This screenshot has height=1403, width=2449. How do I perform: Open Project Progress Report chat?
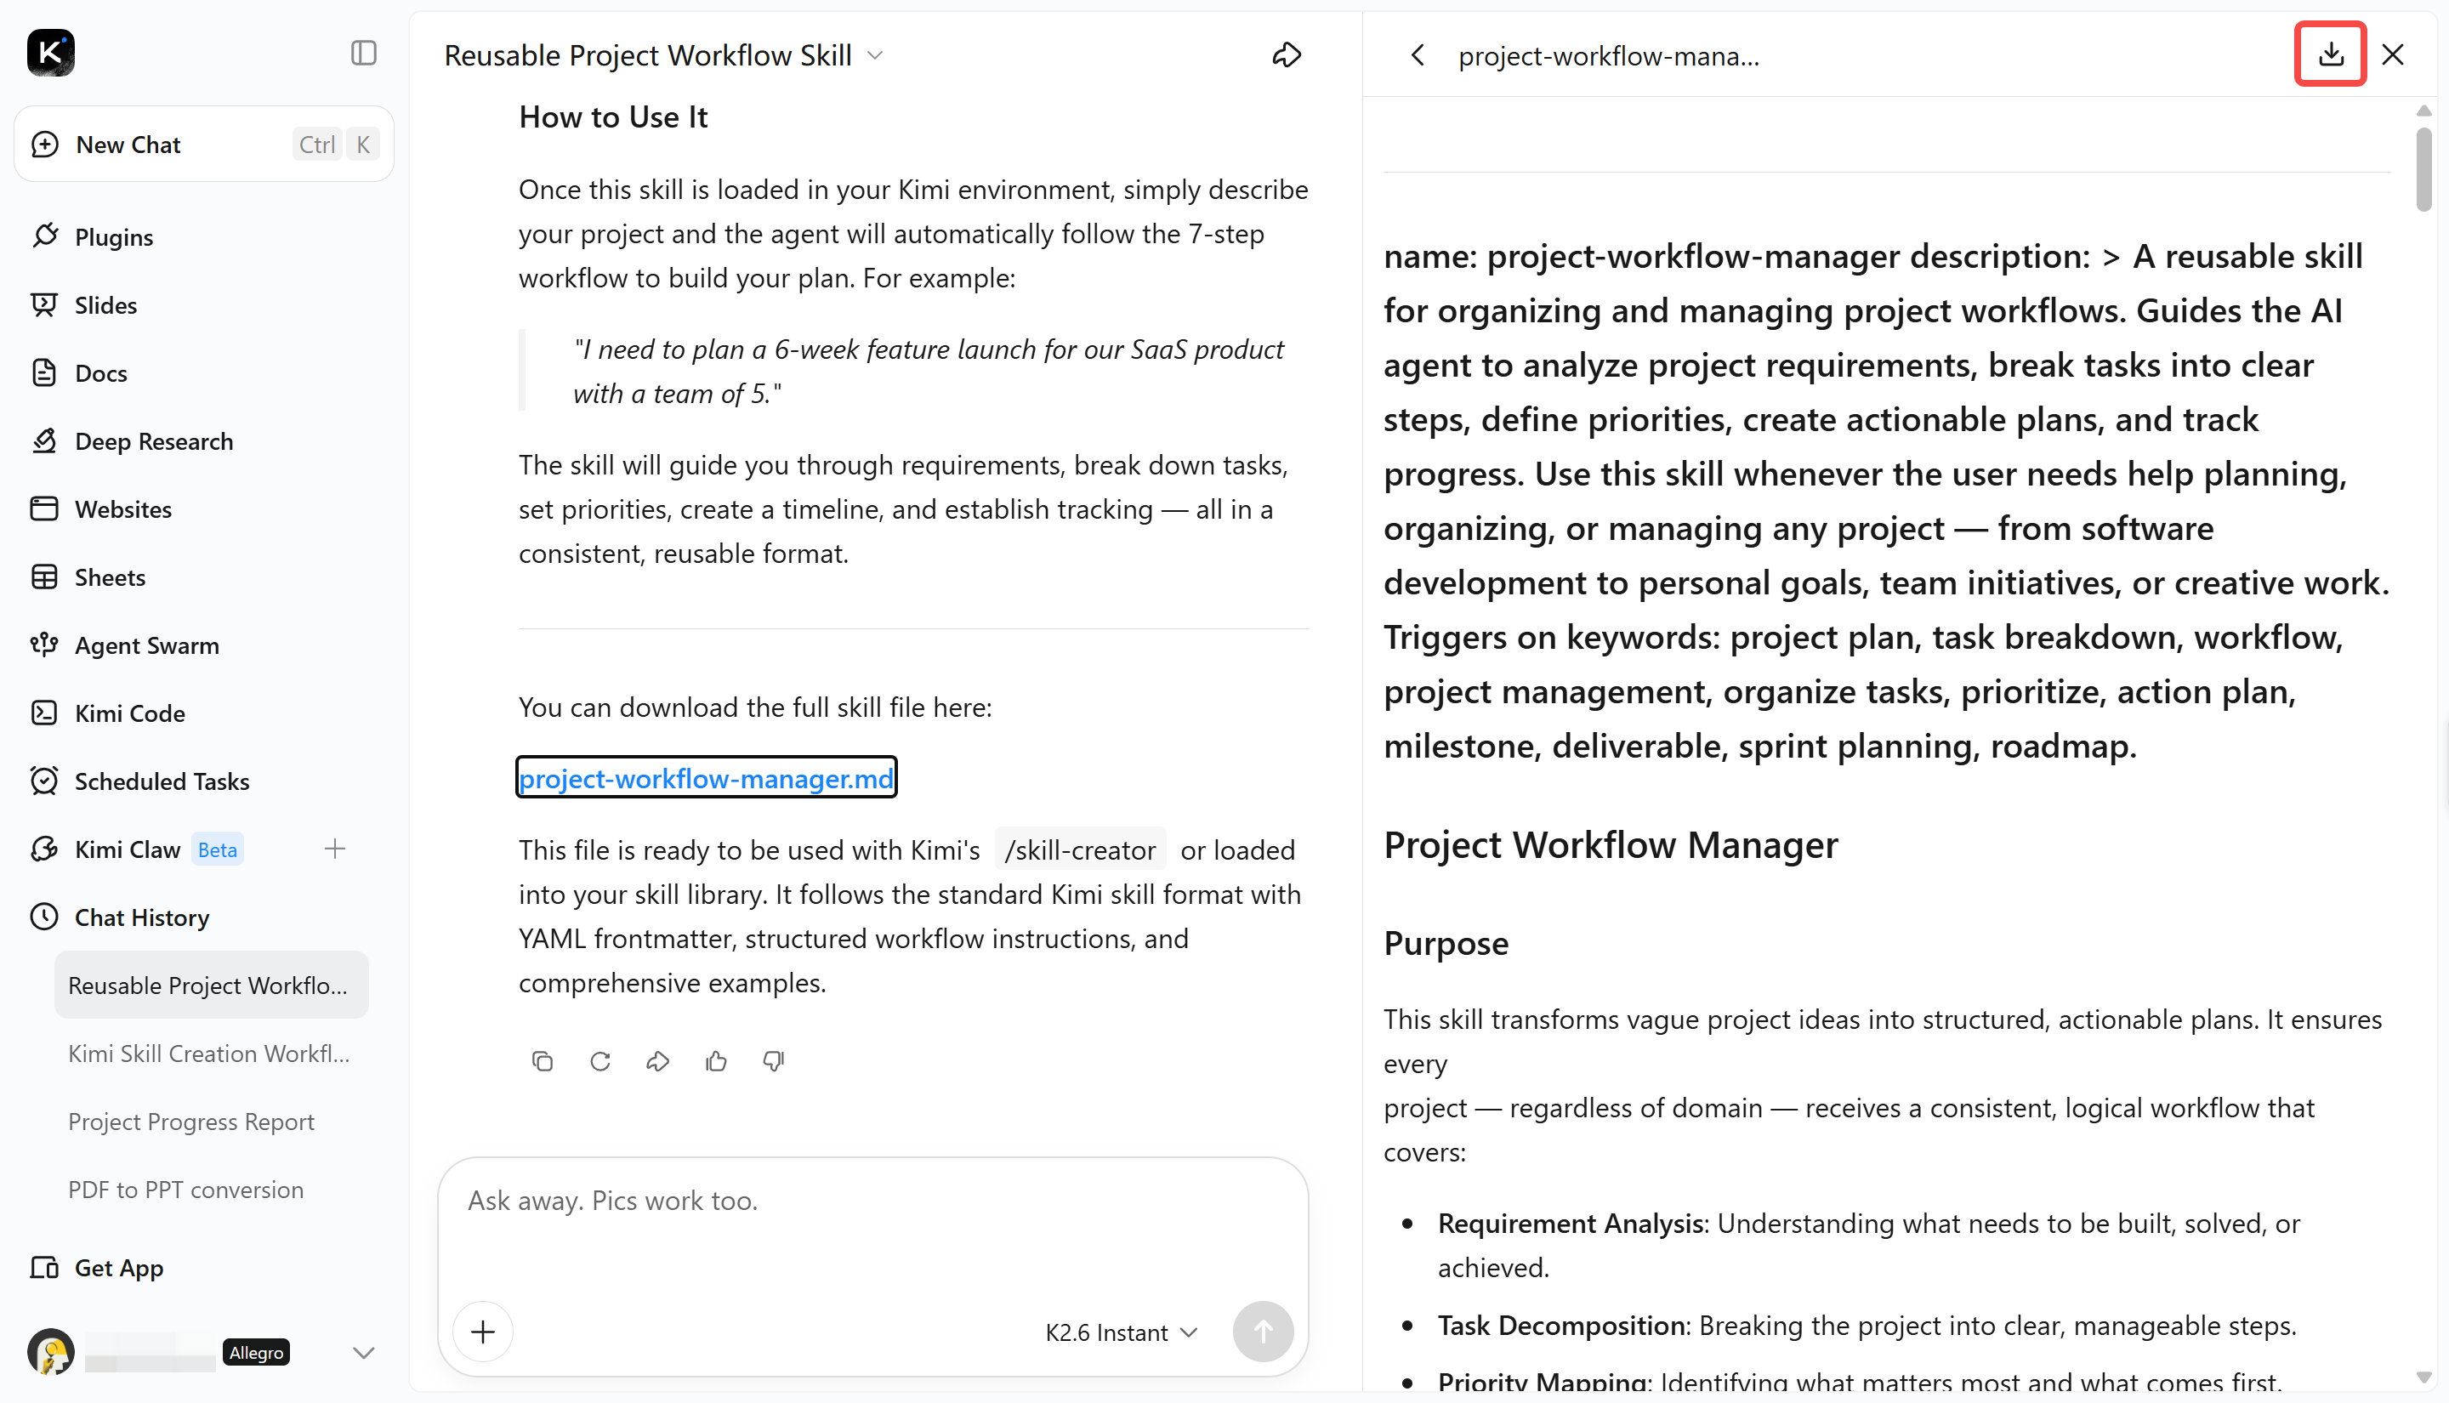pyautogui.click(x=190, y=1122)
